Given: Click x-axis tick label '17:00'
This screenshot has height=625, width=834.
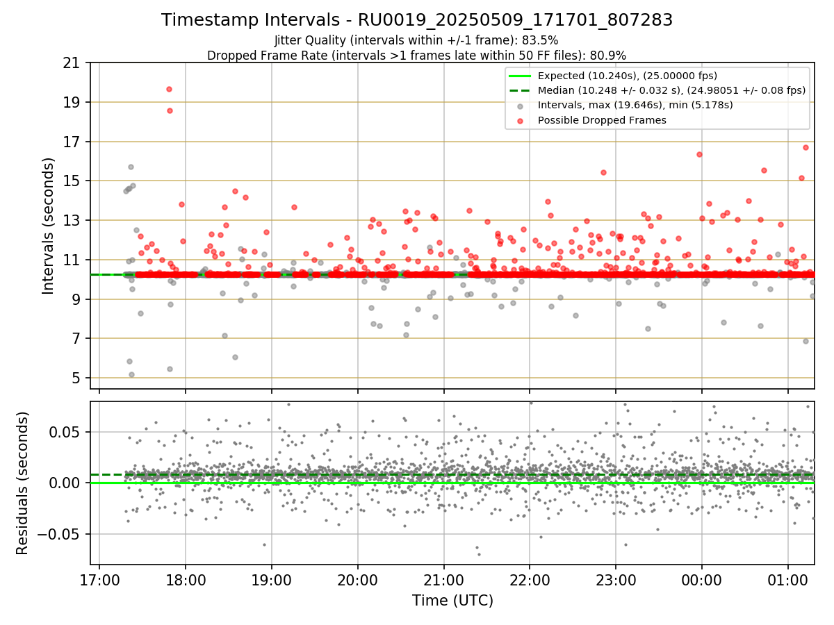Looking at the screenshot, I should pyautogui.click(x=99, y=581).
